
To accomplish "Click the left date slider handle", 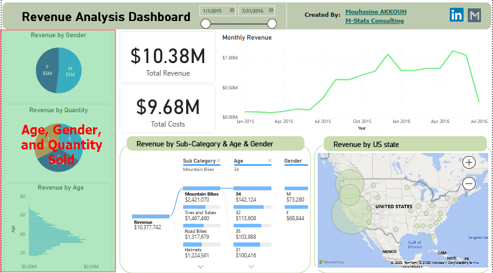I will (205, 23).
